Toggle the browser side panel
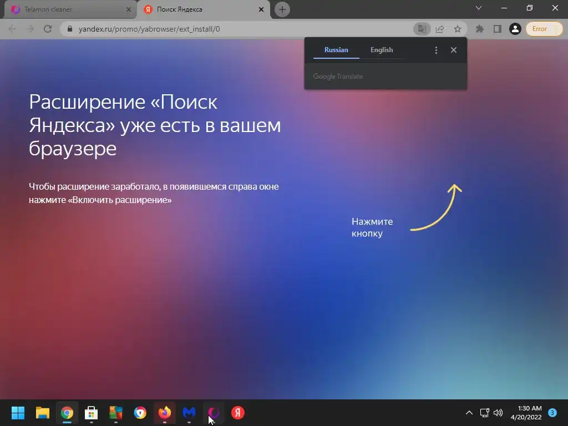The width and height of the screenshot is (568, 426). (x=498, y=29)
